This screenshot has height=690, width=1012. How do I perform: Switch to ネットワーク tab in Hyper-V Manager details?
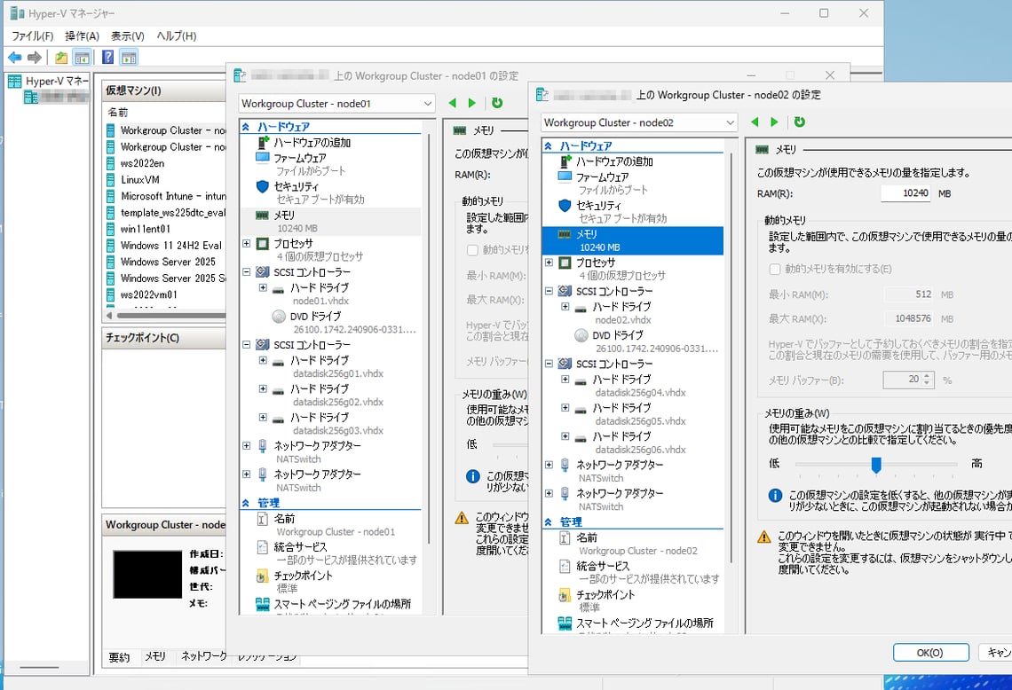pos(203,656)
